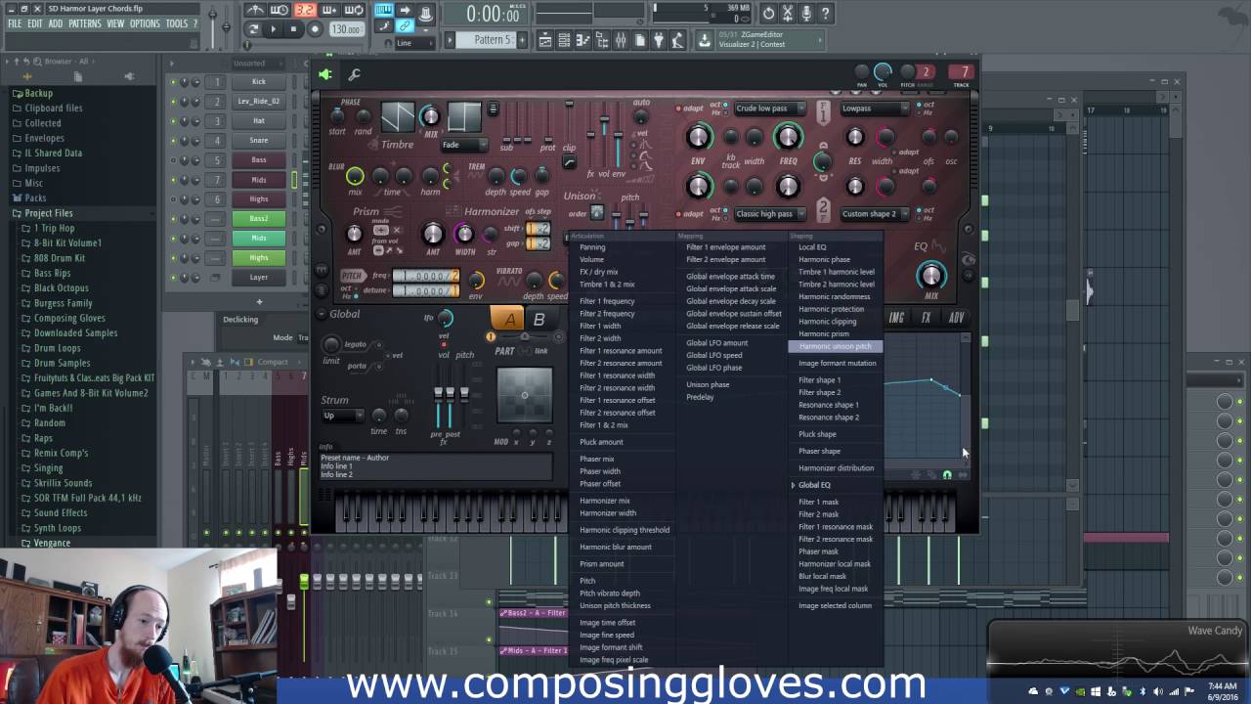Switch to the ADV tab in Harmor
1251x704 pixels.
956,318
